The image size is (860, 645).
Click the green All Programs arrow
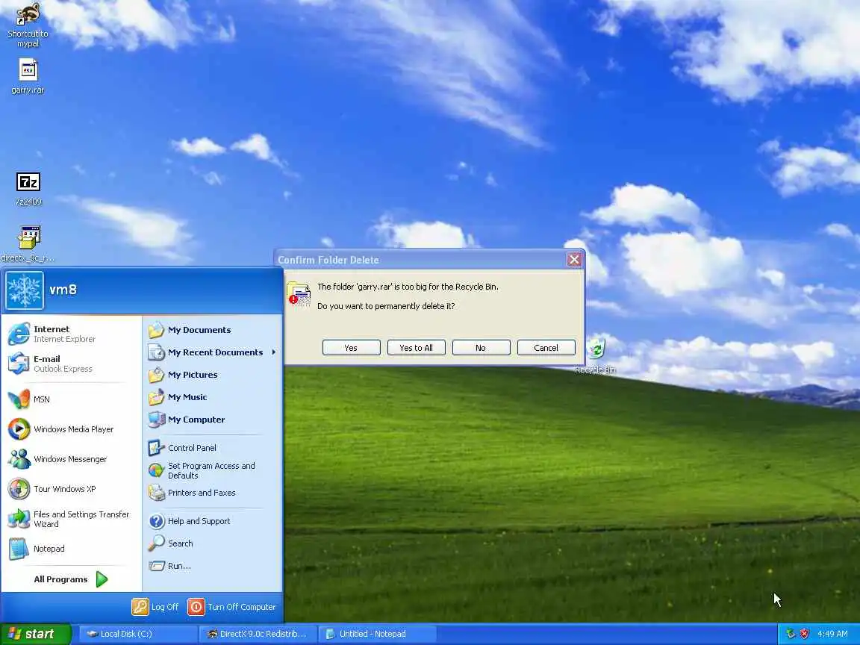102,579
